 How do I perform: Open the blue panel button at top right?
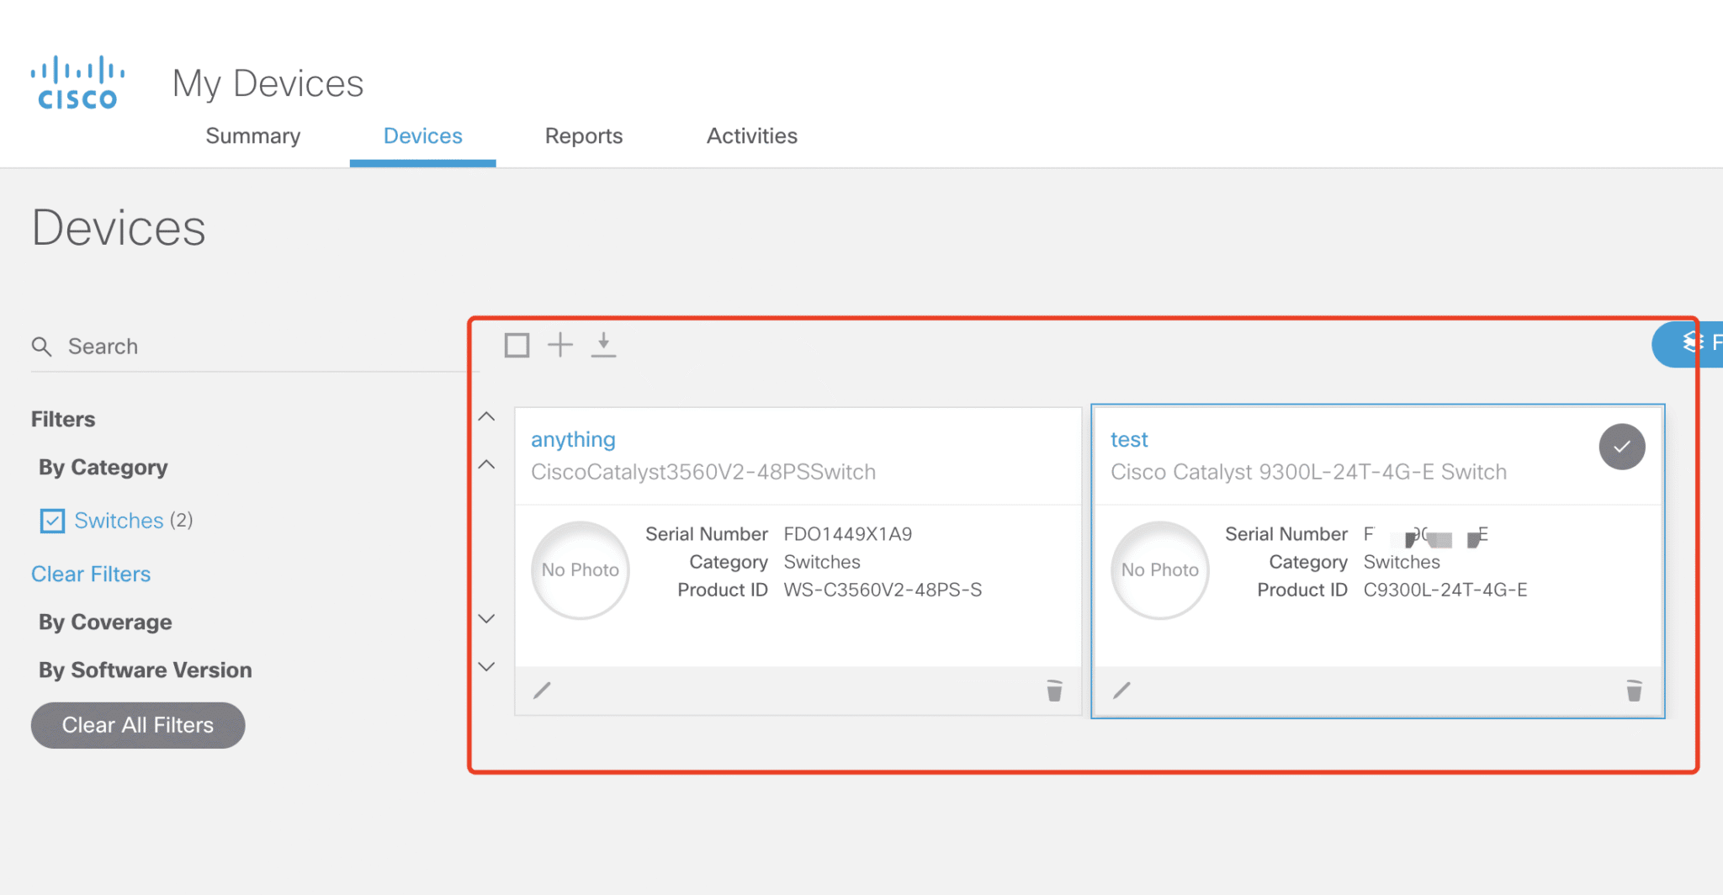1691,343
